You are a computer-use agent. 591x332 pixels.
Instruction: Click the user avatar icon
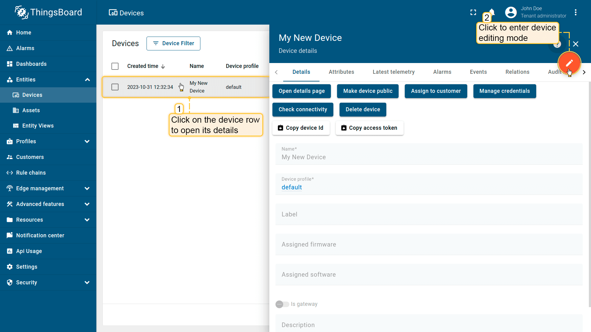pos(511,12)
